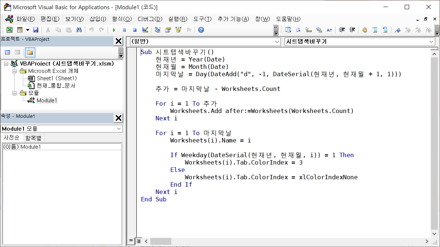The height and width of the screenshot is (247, 440).
Task: Collapse the 모듈 folder
Action: click(x=15, y=93)
